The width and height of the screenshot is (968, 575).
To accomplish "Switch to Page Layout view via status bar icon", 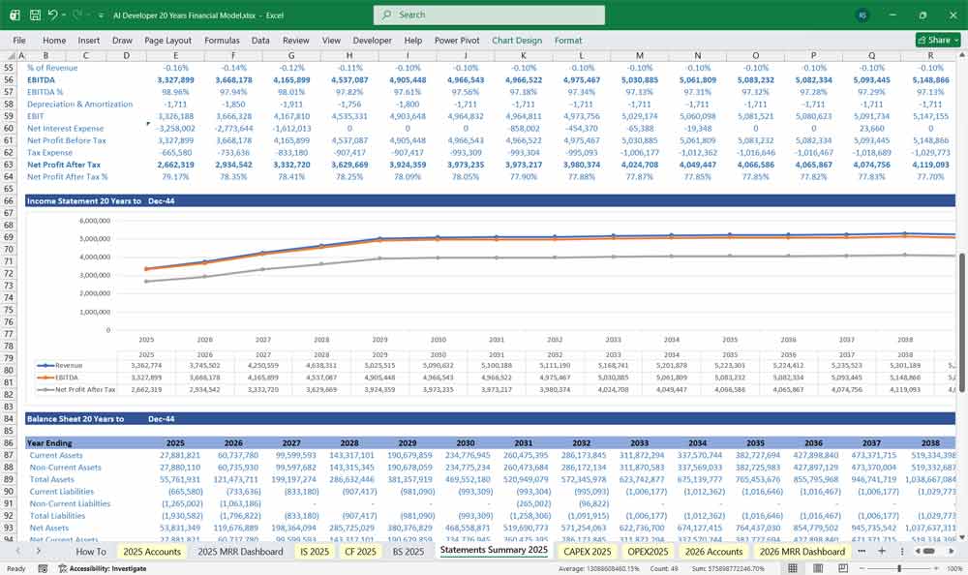I will [819, 568].
